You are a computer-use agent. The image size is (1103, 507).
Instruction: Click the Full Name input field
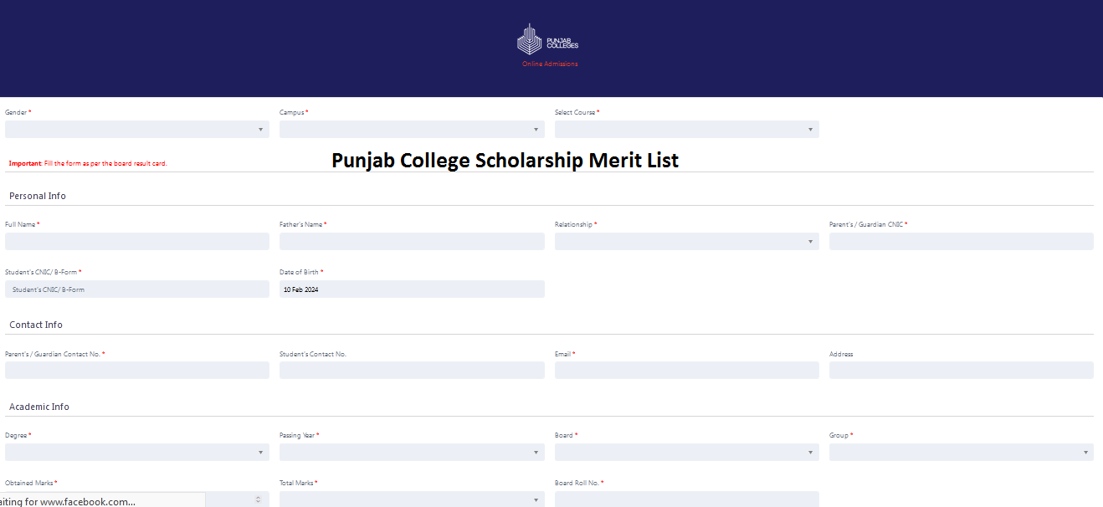136,241
